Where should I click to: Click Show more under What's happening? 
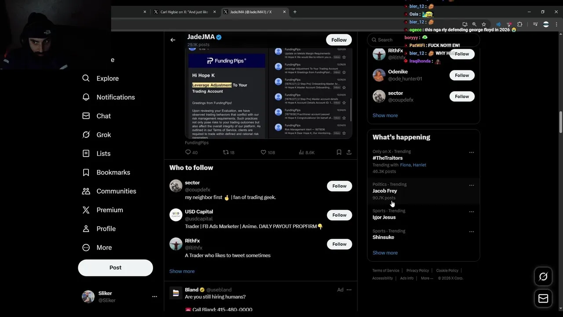tap(385, 253)
